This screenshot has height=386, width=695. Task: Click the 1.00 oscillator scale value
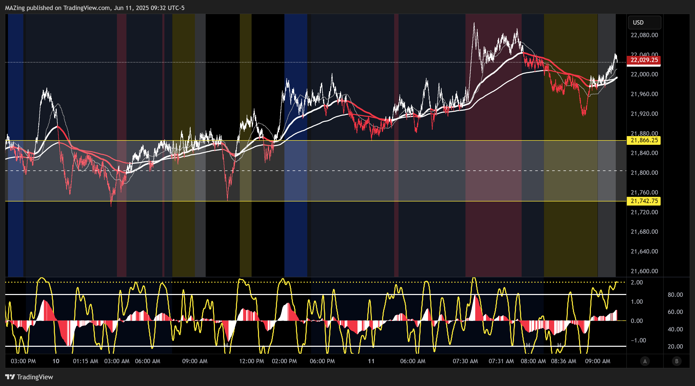point(637,301)
